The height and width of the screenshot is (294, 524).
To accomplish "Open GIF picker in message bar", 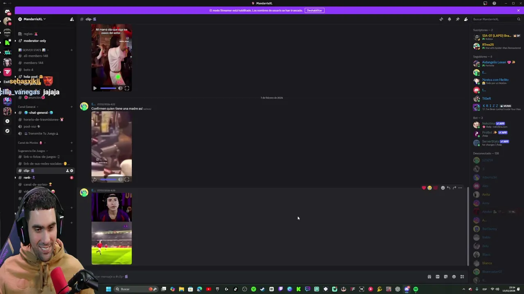I will 437,276.
